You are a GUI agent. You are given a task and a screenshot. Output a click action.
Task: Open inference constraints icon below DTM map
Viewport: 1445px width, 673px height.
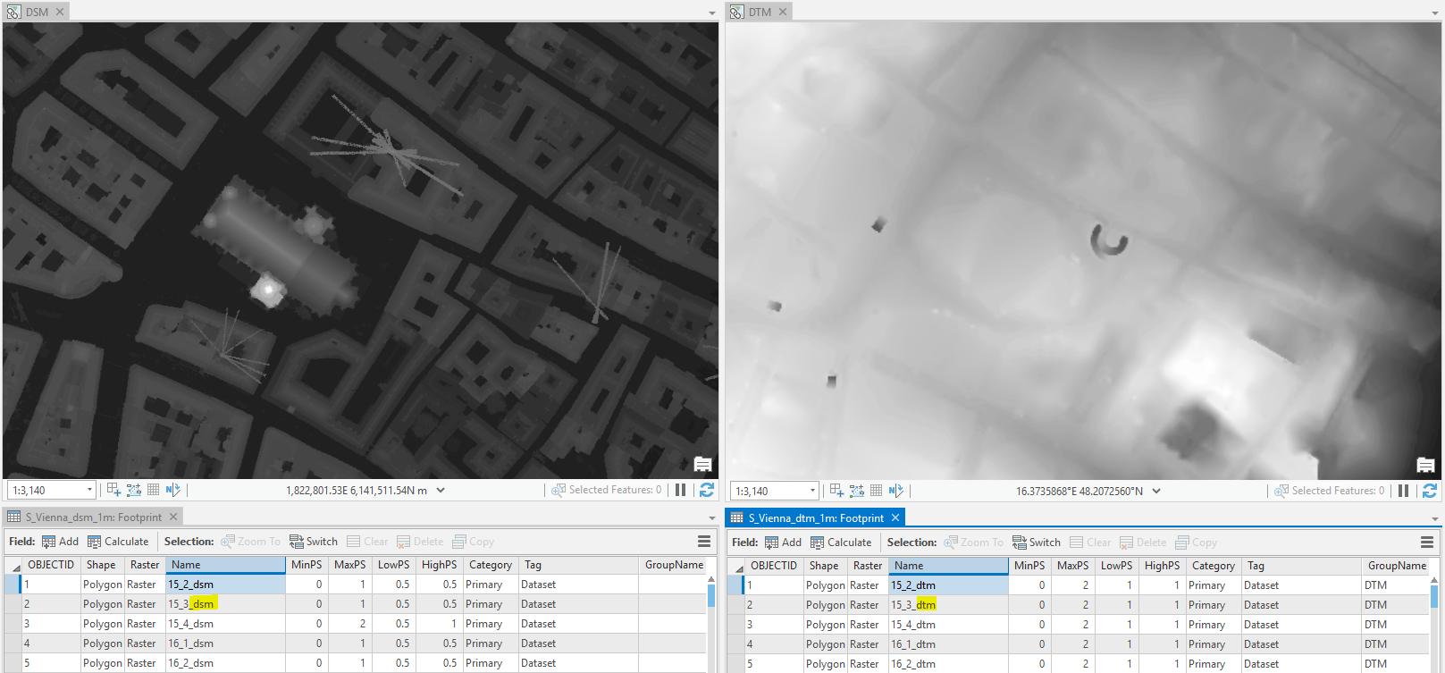857,491
